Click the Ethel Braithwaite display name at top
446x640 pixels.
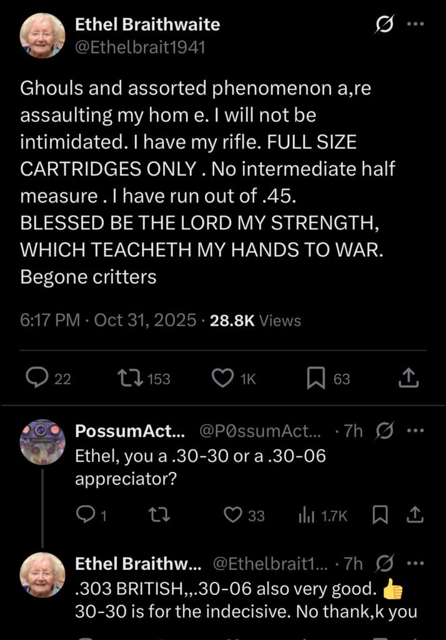147,25
